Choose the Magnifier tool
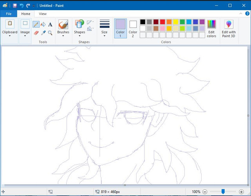This screenshot has height=196, width=251. (50, 33)
